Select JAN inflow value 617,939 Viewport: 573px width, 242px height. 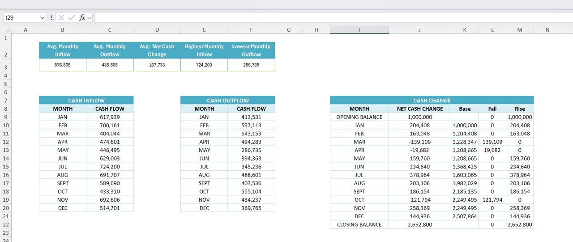(110, 117)
